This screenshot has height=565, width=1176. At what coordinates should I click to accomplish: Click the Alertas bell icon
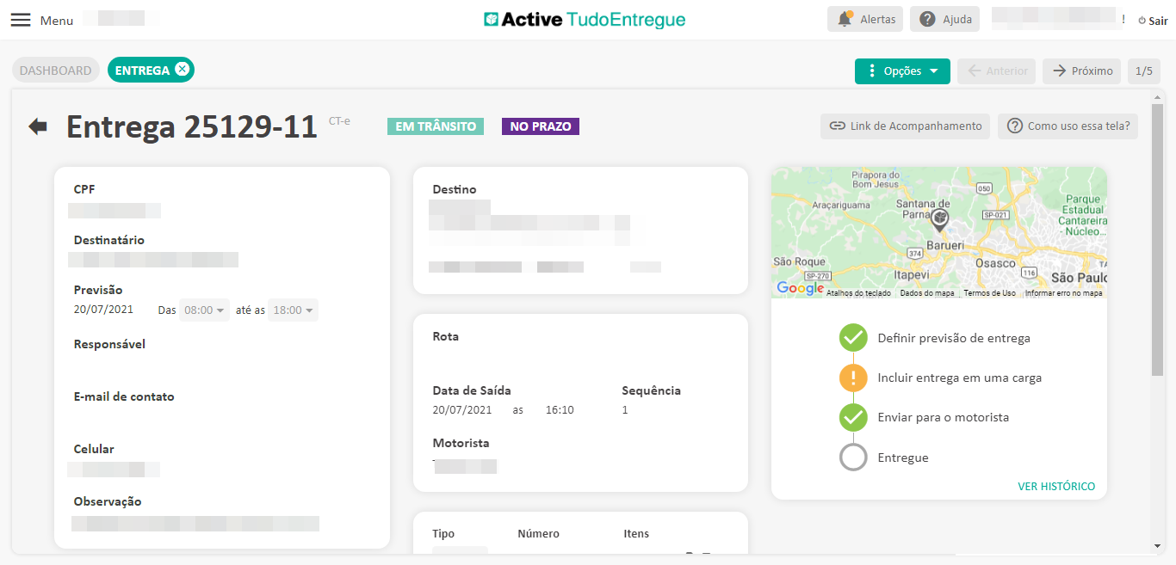845,19
